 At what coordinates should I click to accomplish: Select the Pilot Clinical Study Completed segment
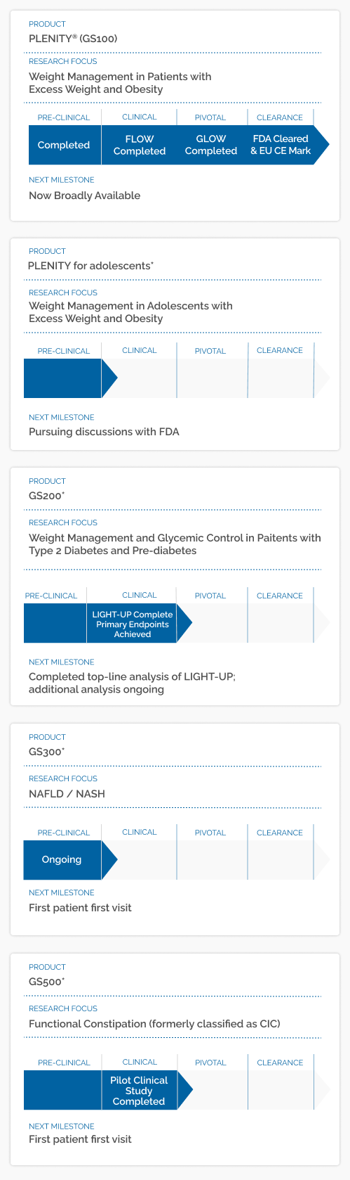(x=139, y=1091)
